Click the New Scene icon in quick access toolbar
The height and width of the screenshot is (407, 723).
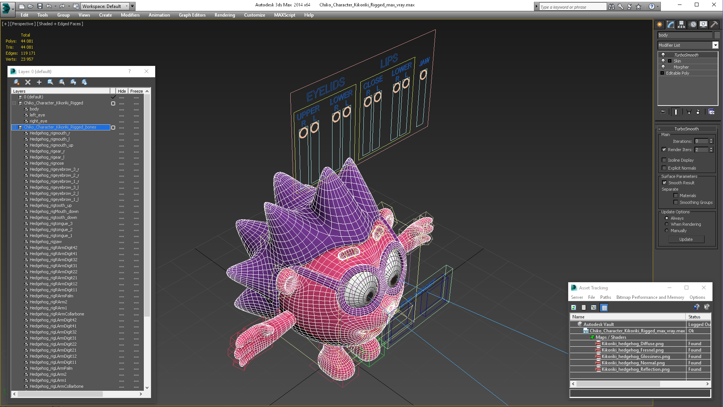click(x=22, y=6)
